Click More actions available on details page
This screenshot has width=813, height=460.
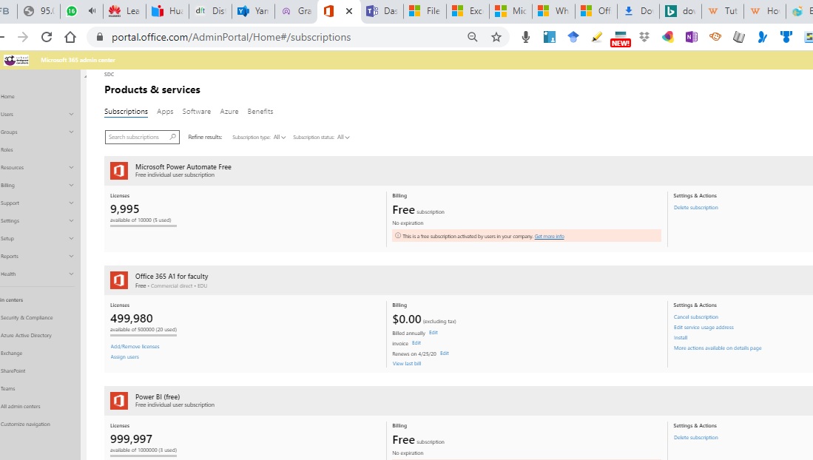pyautogui.click(x=718, y=348)
